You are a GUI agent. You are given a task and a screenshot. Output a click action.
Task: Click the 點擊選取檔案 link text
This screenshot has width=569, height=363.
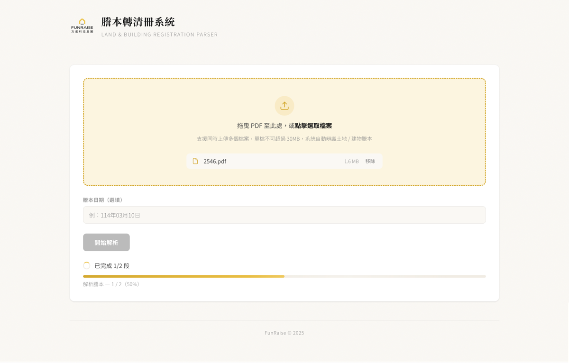tap(313, 126)
